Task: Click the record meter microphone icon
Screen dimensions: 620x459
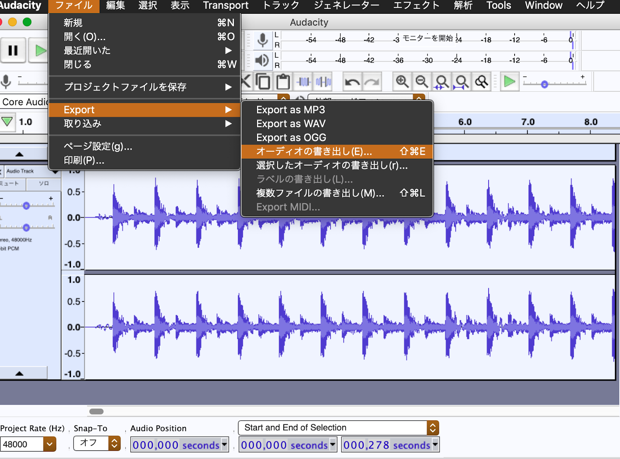Action: [262, 40]
